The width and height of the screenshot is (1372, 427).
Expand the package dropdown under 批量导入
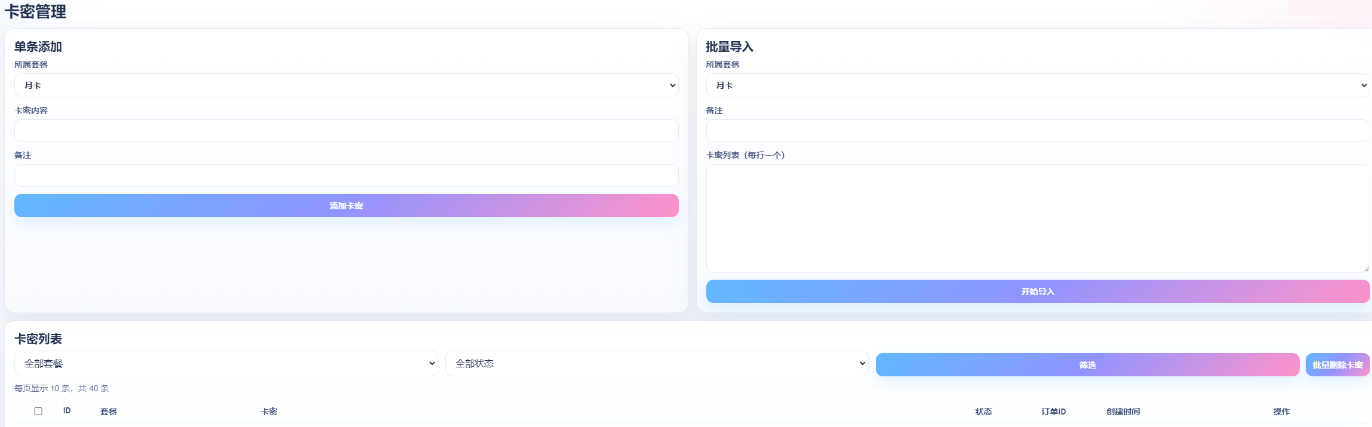(x=1038, y=85)
